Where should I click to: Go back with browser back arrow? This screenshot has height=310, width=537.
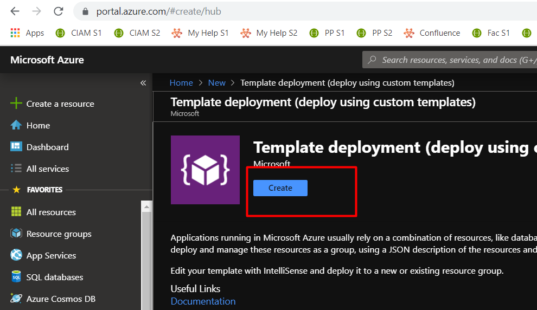15,11
